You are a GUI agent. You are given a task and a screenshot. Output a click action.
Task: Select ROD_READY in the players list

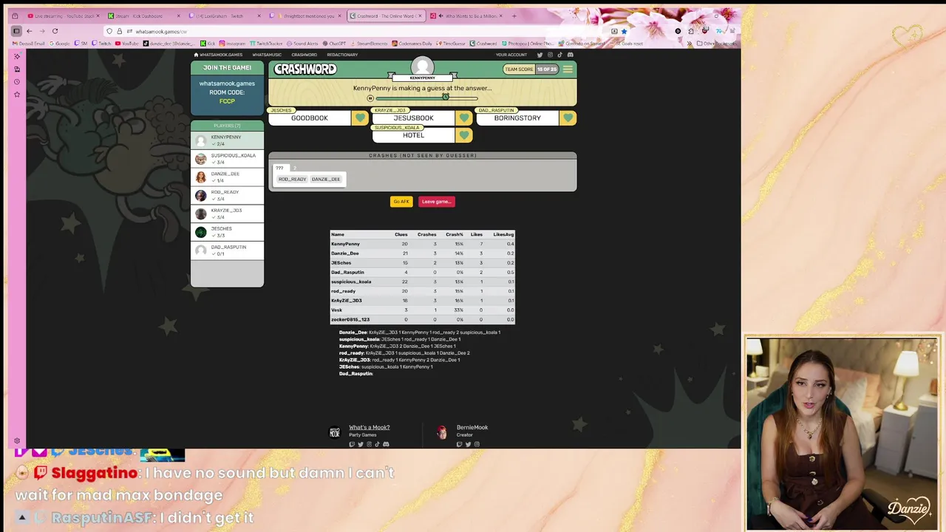(227, 195)
